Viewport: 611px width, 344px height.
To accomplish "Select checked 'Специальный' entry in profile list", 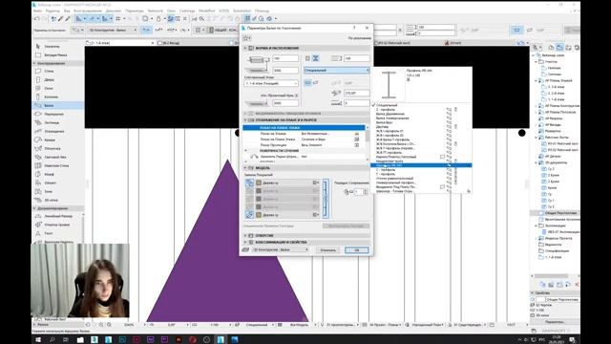I will click(387, 105).
